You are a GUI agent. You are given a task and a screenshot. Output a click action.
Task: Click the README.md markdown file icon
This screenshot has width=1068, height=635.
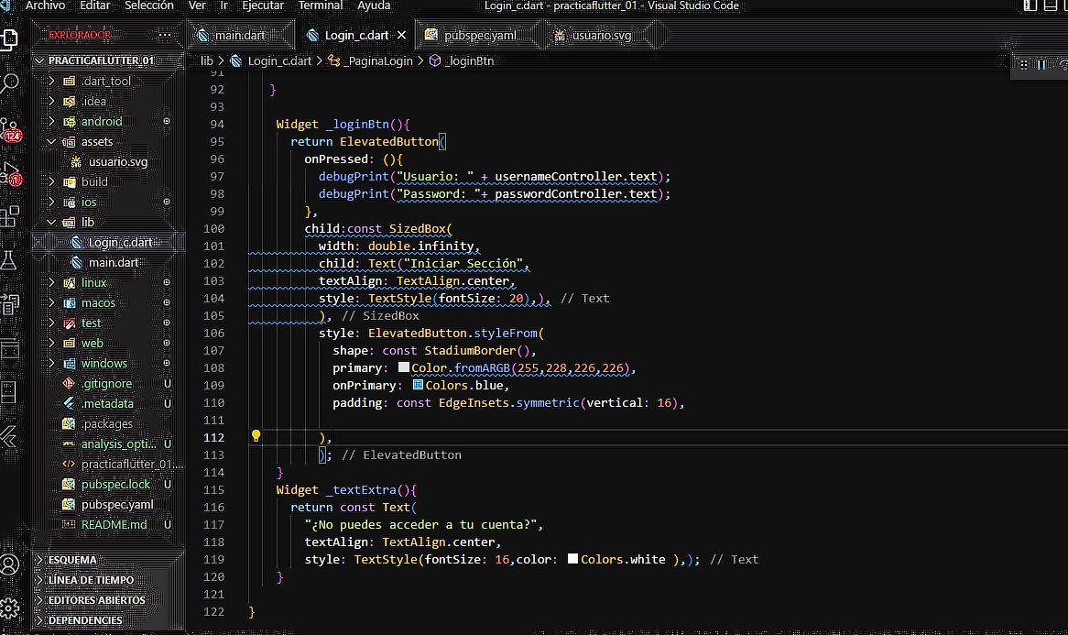(69, 525)
